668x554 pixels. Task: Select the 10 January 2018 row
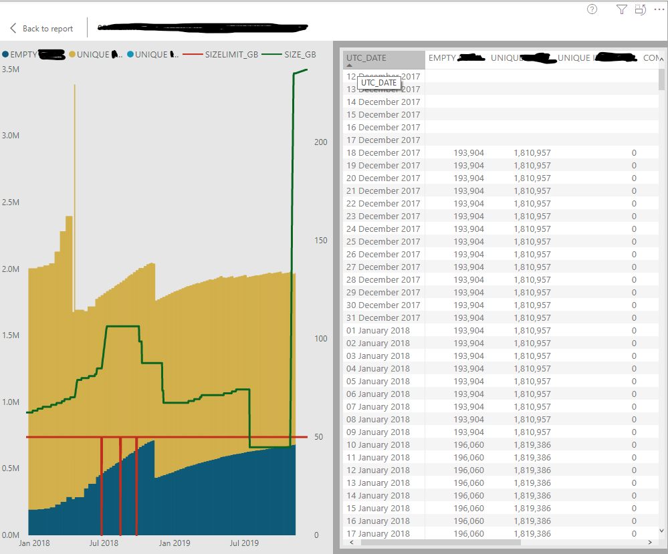501,444
